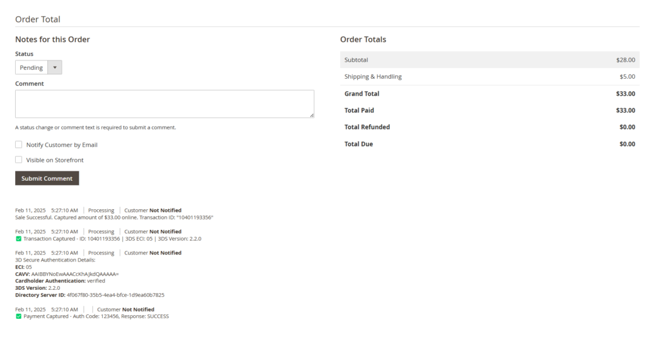Click the Directory Server ID line
The width and height of the screenshot is (646, 351).
pyautogui.click(x=90, y=295)
